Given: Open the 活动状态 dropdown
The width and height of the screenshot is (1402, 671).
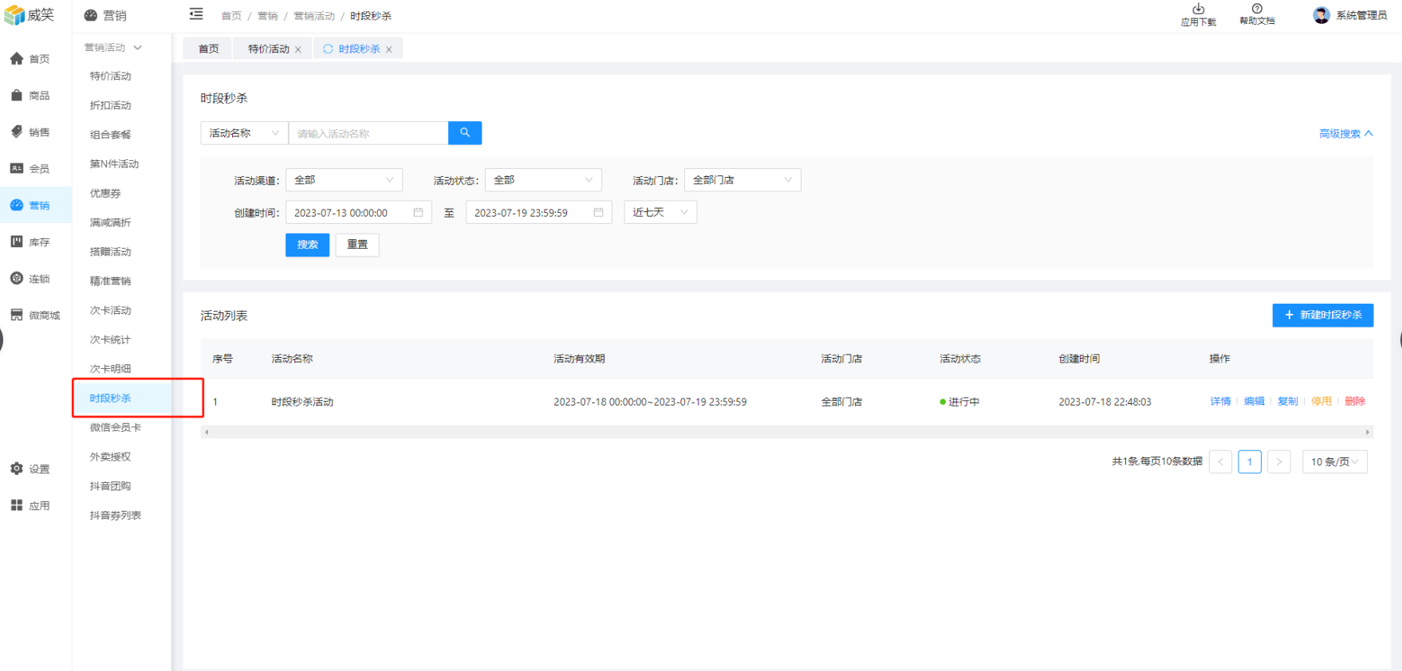Looking at the screenshot, I should pyautogui.click(x=543, y=180).
